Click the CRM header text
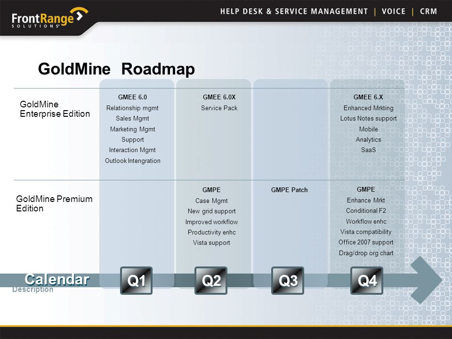Screen dimensions: 452x339 pos(428,11)
